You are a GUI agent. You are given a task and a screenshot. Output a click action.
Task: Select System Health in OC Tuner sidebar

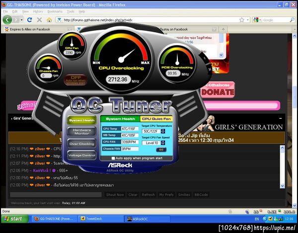[82, 120]
